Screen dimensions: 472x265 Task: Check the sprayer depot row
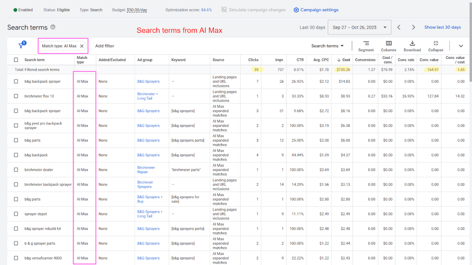[16, 214]
